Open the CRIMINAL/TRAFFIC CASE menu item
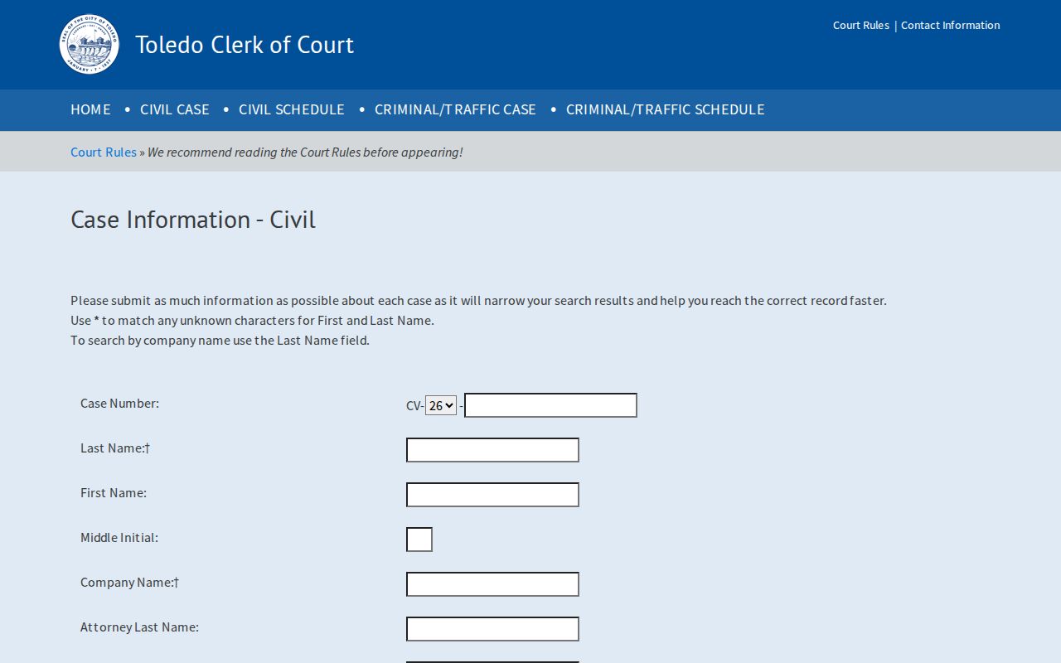This screenshot has width=1061, height=663. (x=455, y=109)
